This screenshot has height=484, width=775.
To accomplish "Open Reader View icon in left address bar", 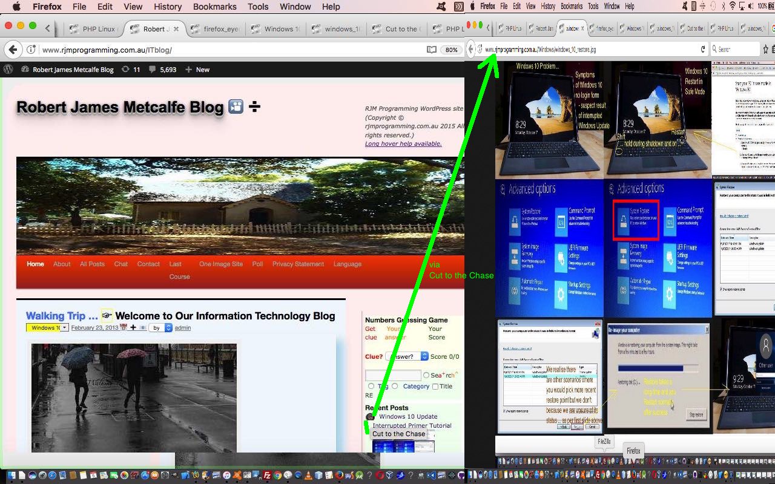I will pyautogui.click(x=431, y=50).
